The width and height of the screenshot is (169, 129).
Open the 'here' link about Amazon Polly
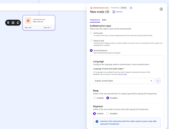(x=125, y=74)
